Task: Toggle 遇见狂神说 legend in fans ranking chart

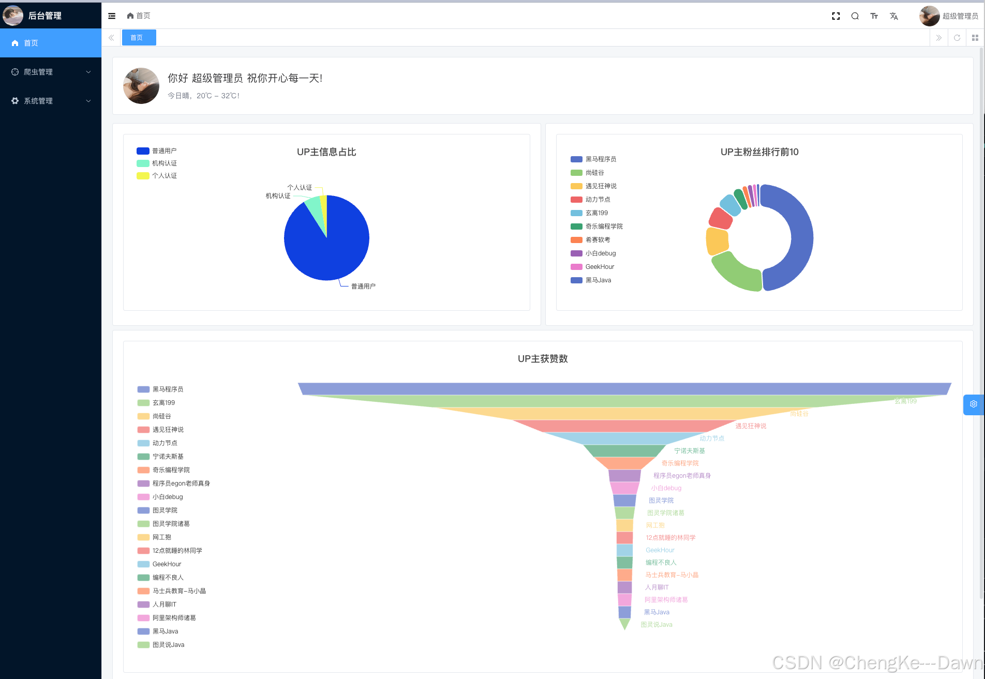Action: [x=593, y=186]
